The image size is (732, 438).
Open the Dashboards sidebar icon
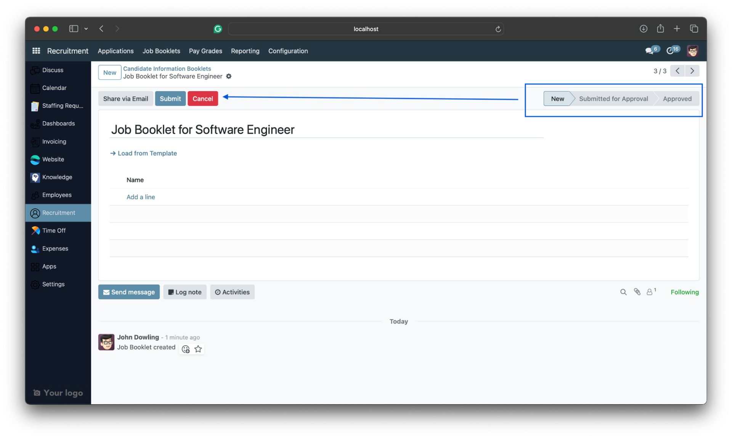[x=35, y=124]
